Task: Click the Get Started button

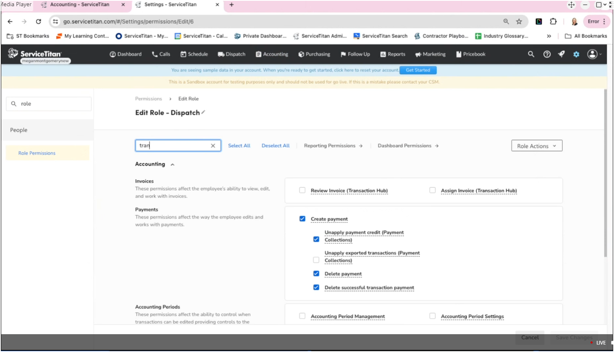Action: coord(418,70)
